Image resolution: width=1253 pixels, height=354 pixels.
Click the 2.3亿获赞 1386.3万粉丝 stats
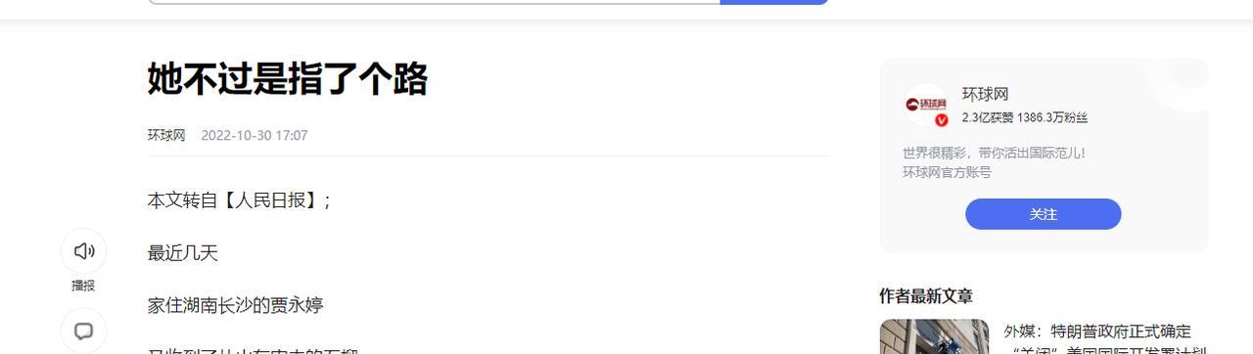click(1025, 117)
